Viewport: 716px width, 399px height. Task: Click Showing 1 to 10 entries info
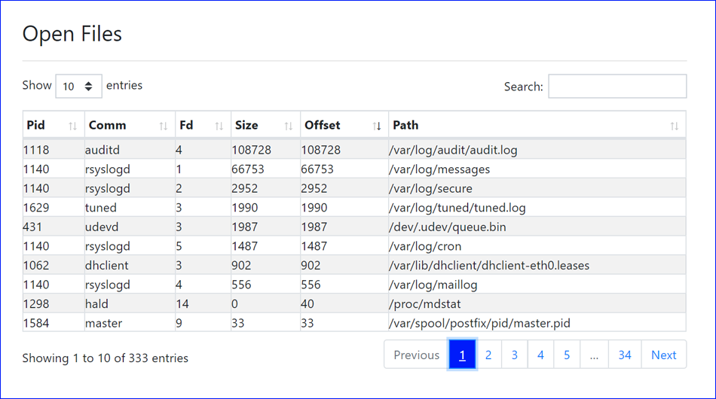tap(105, 358)
